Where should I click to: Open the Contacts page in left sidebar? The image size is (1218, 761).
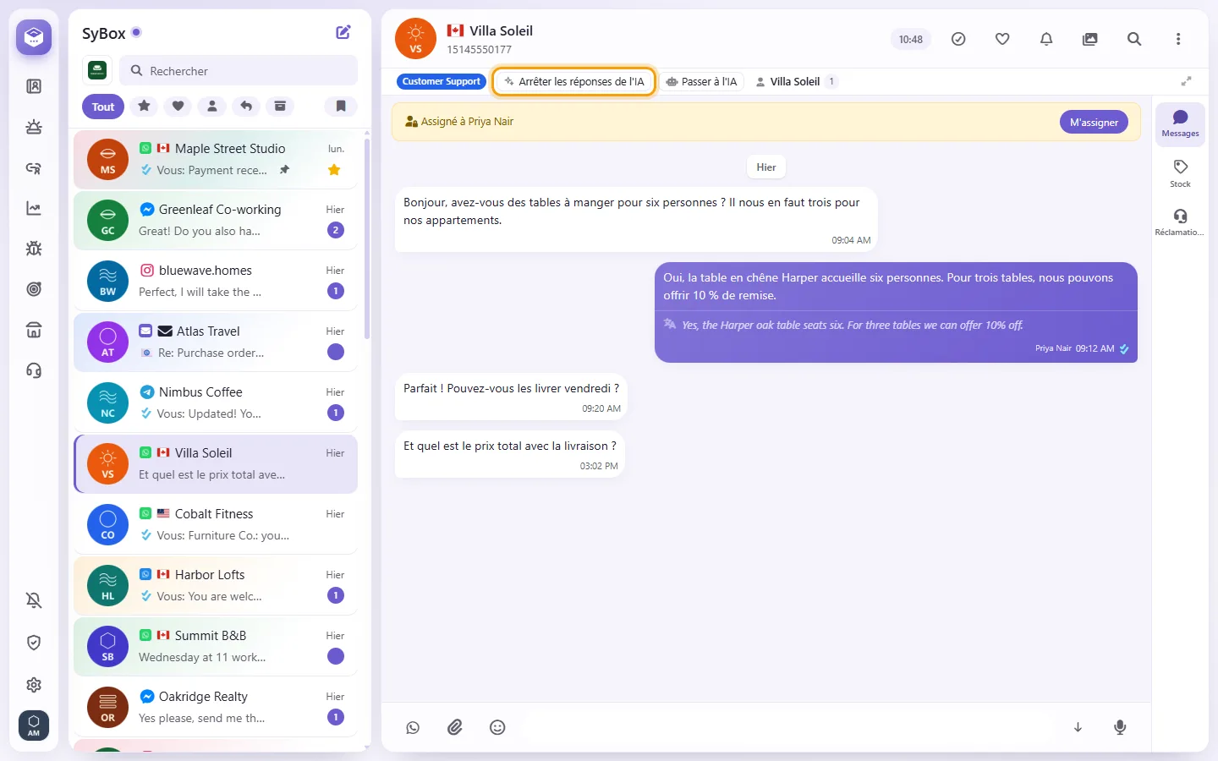[34, 86]
